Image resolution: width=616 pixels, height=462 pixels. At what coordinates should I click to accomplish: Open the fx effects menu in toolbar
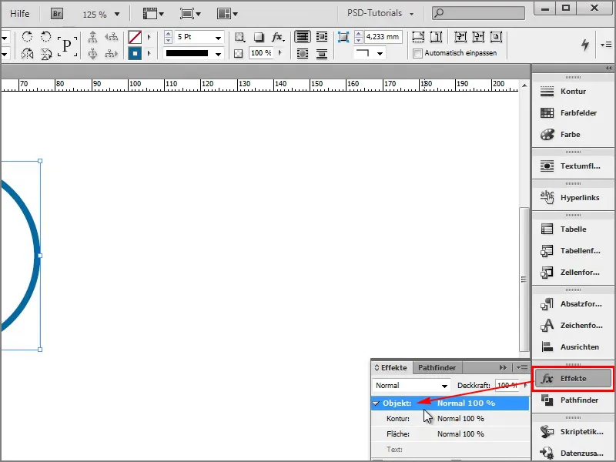click(278, 37)
